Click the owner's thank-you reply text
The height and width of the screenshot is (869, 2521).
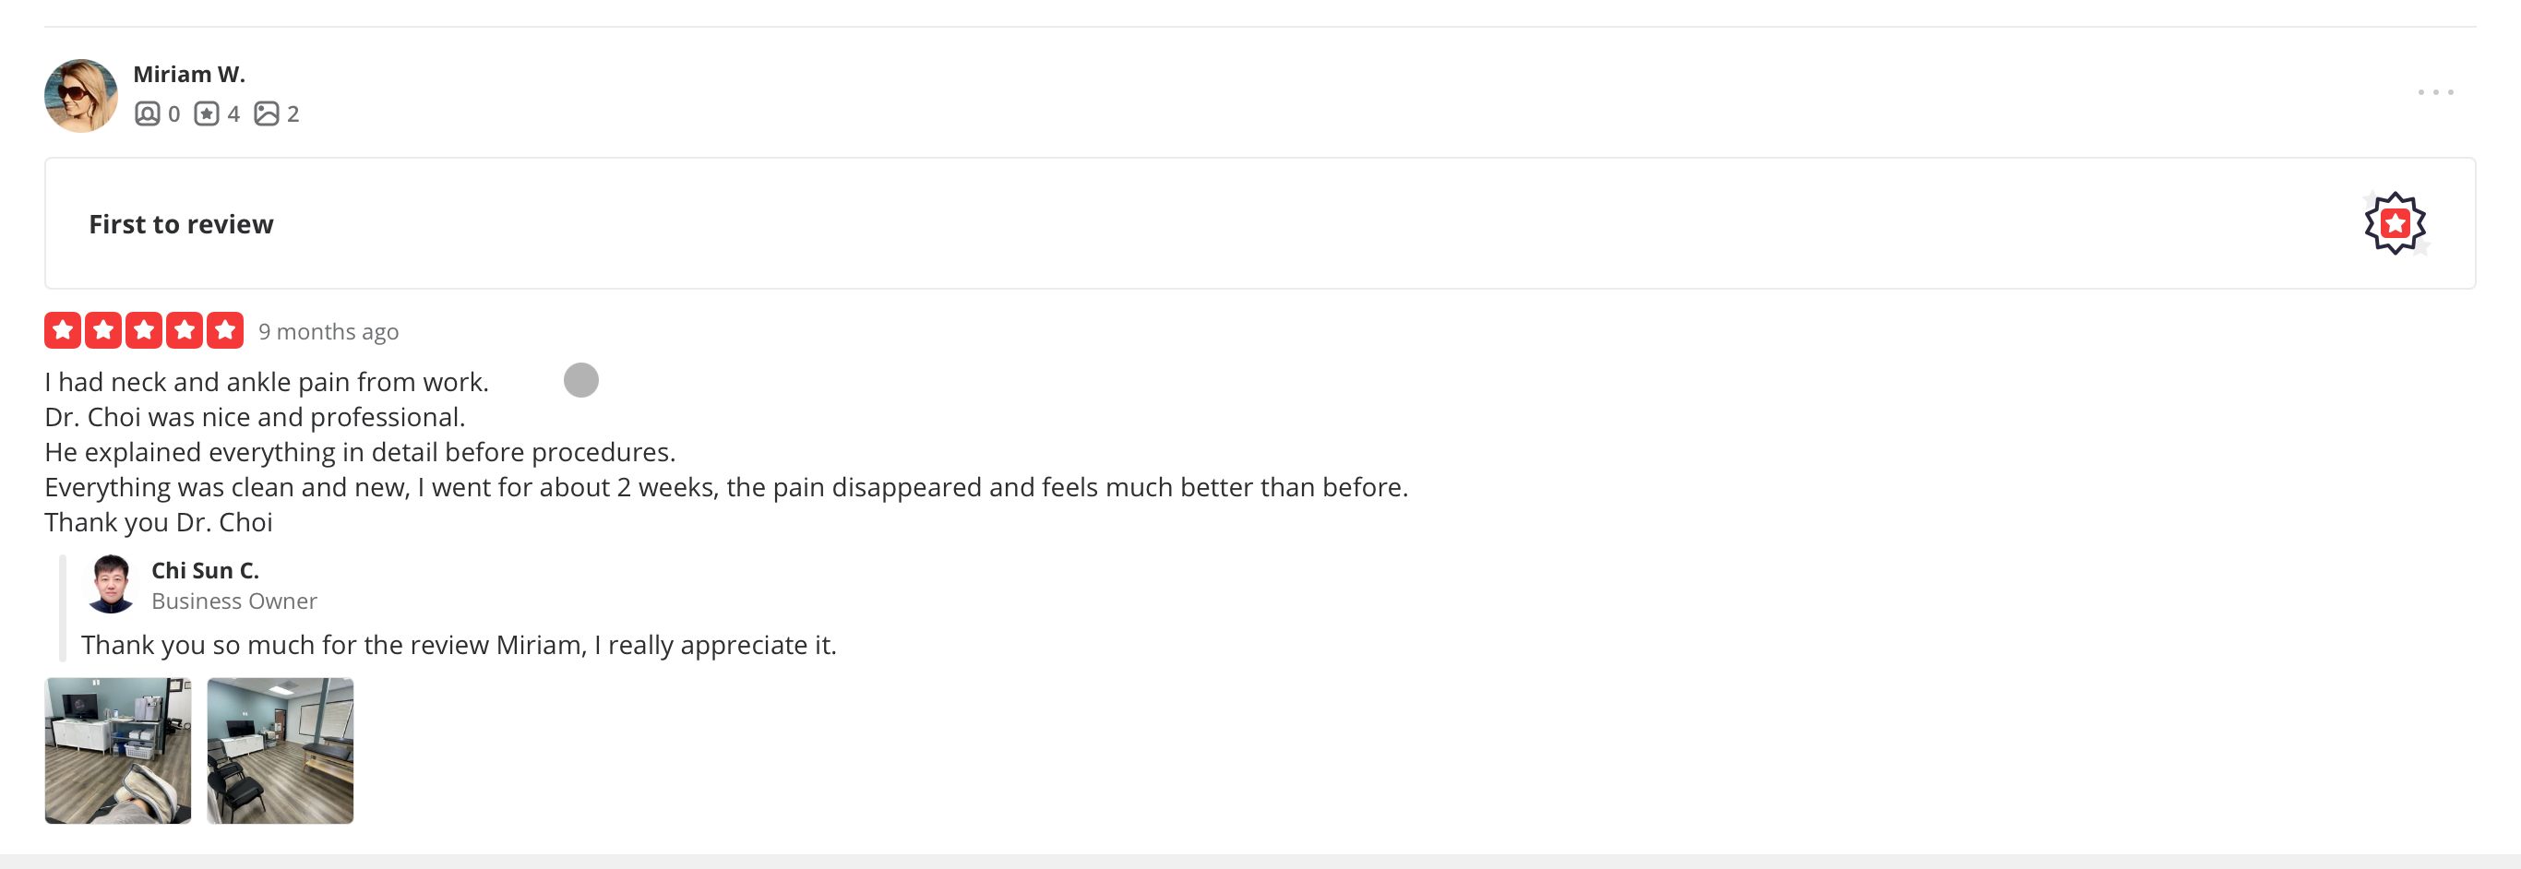(x=458, y=645)
